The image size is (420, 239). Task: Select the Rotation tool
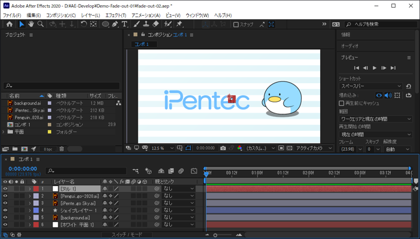pyautogui.click(x=83, y=24)
